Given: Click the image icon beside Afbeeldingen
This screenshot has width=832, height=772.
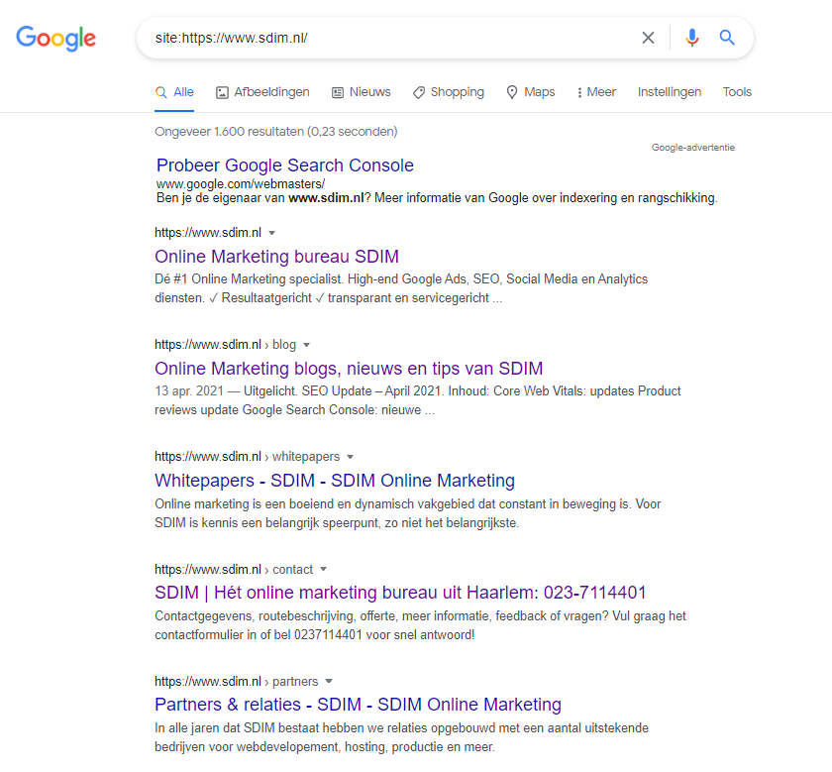Looking at the screenshot, I should point(220,91).
